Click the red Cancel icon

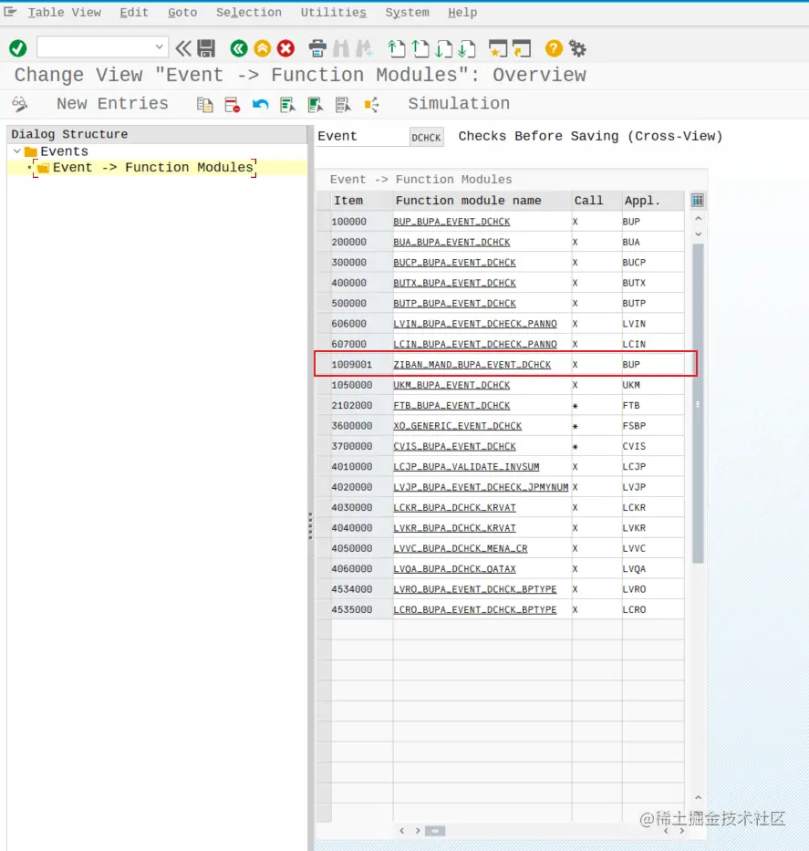[286, 48]
